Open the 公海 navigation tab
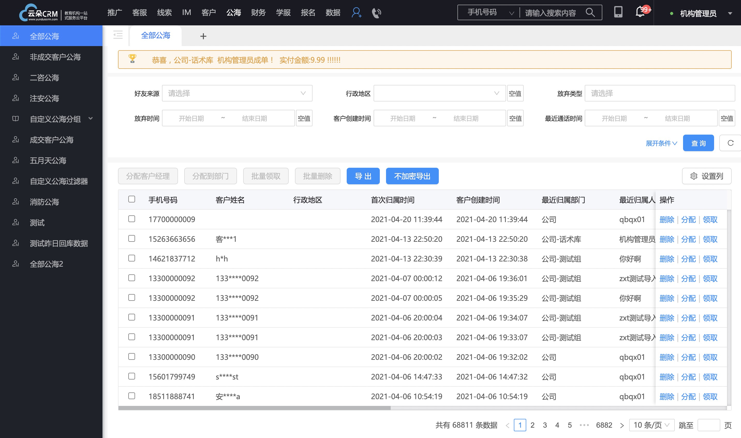Screen dimensions: 741x438 click(x=233, y=13)
